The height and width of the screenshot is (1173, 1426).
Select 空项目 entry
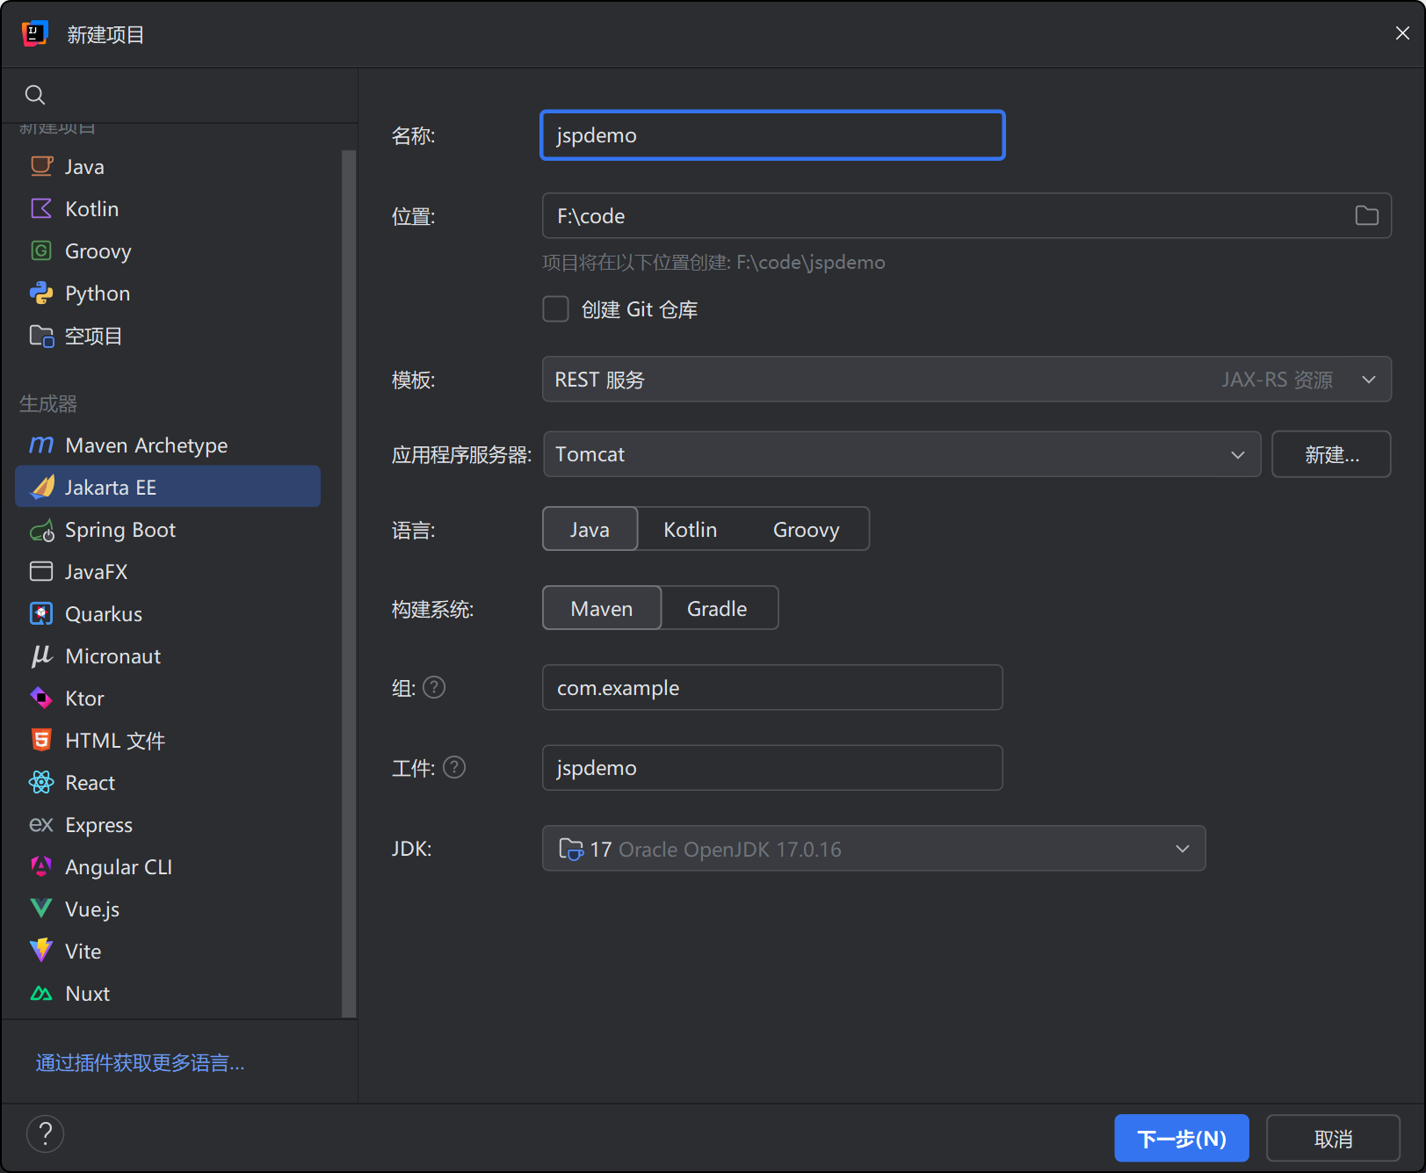[168, 336]
